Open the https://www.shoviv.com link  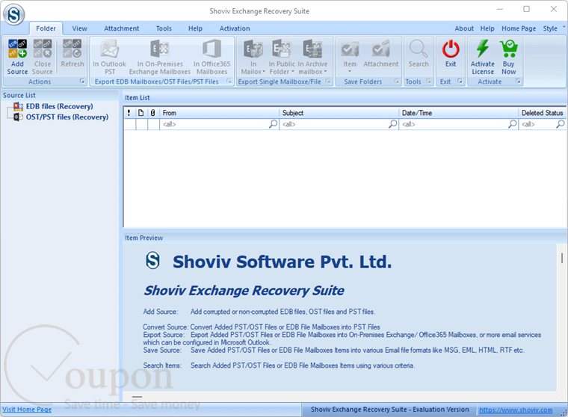pyautogui.click(x=516, y=410)
